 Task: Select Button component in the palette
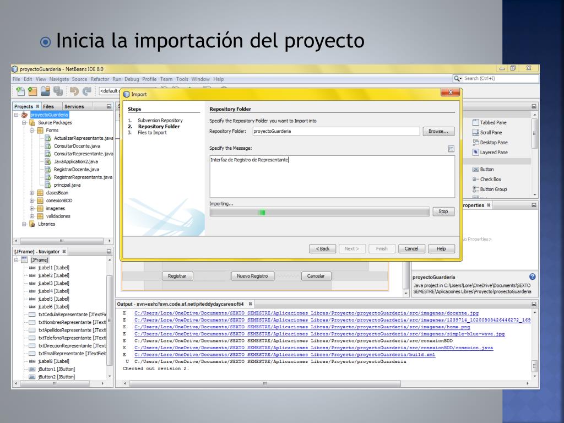[482, 170]
